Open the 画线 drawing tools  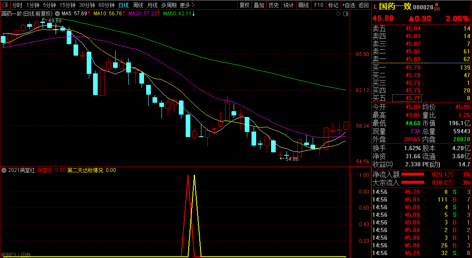click(x=303, y=5)
